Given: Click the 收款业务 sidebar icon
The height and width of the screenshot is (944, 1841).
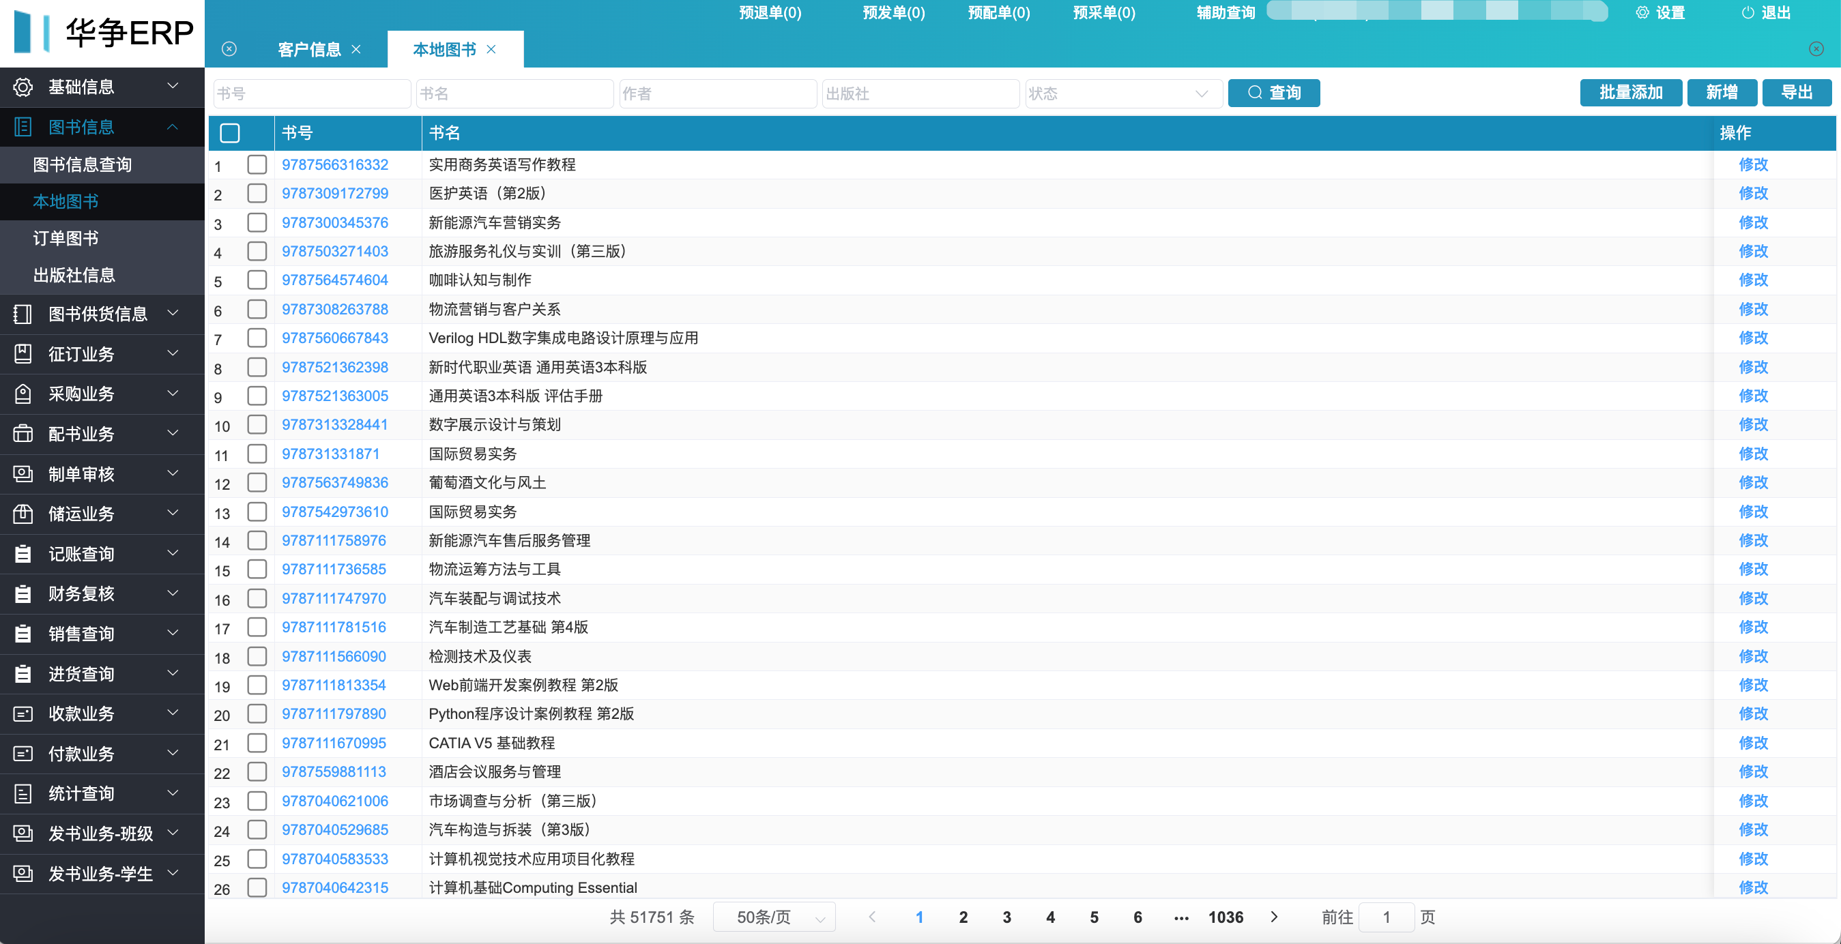Looking at the screenshot, I should tap(23, 714).
